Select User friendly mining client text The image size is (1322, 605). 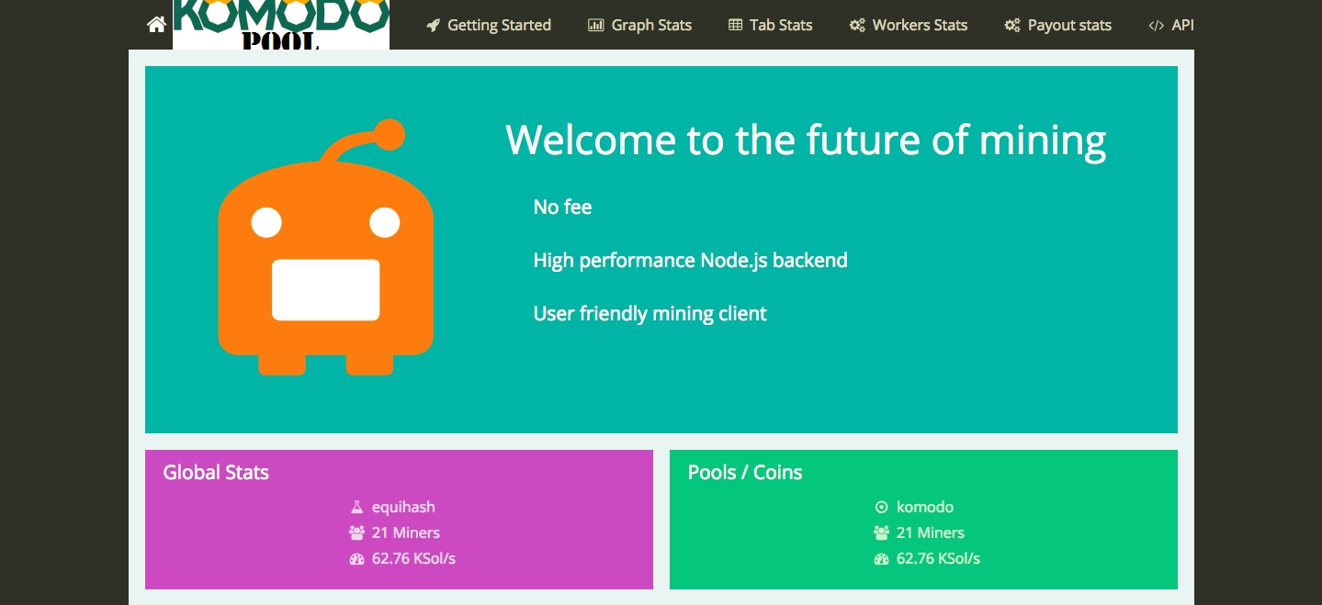[650, 314]
